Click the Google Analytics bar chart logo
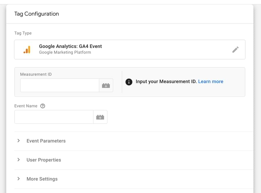 [27, 50]
